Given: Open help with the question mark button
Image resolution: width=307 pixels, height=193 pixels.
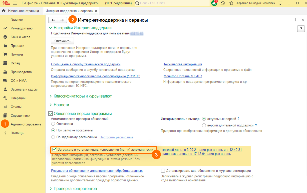Looking at the screenshot, I should click(x=301, y=29).
